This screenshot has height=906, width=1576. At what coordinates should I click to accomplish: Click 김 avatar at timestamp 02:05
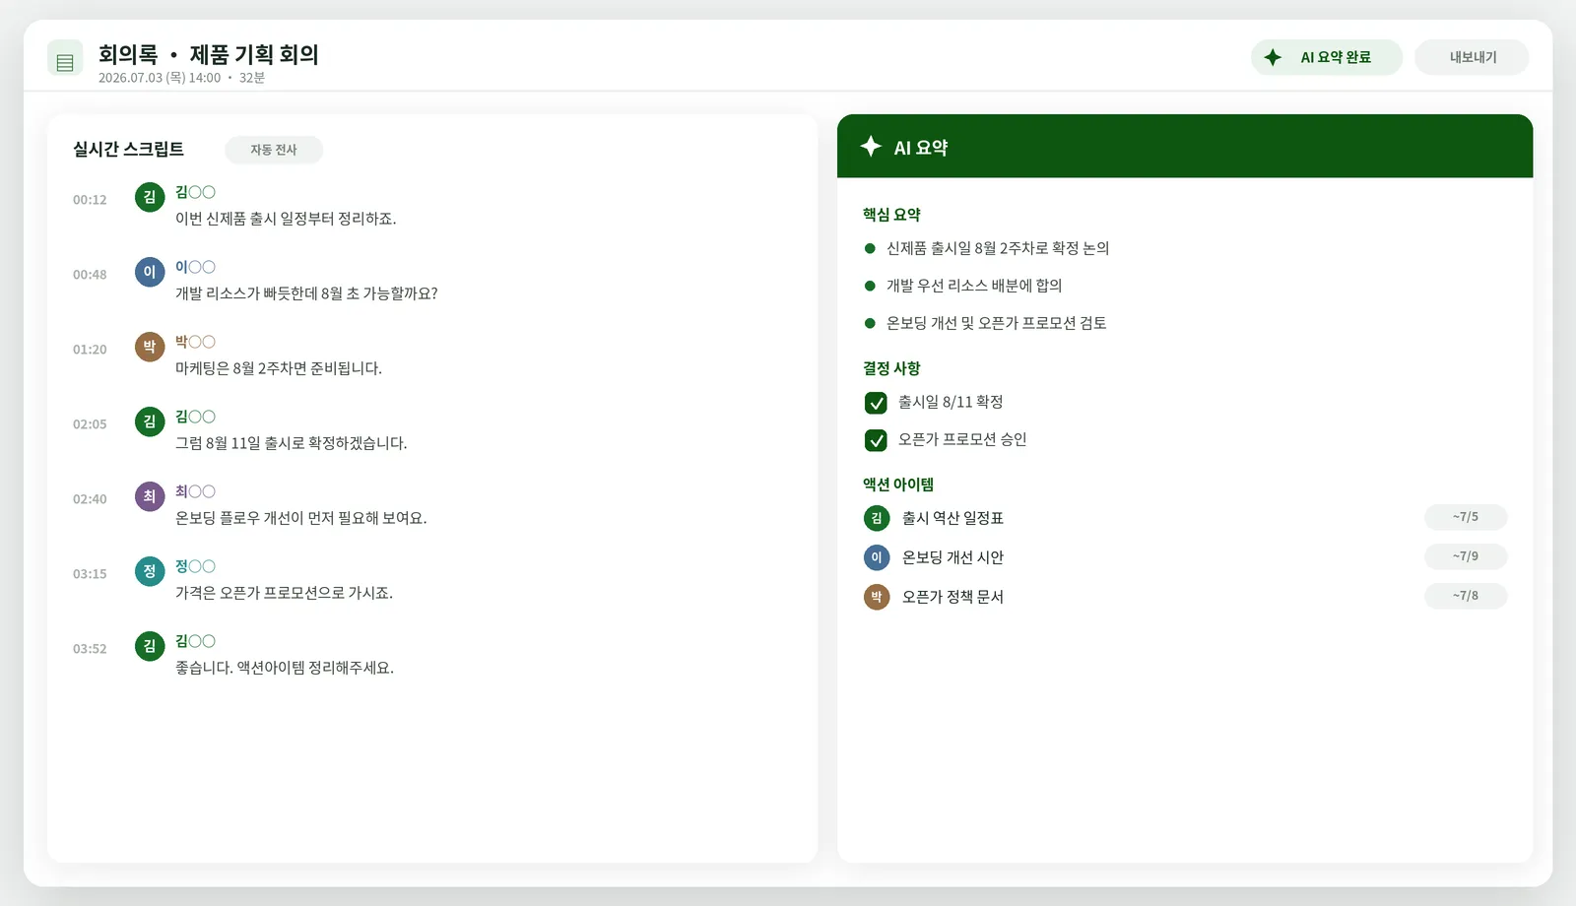(150, 421)
